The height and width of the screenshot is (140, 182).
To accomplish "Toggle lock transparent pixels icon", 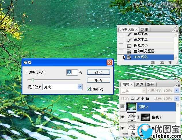I will point(133,98).
